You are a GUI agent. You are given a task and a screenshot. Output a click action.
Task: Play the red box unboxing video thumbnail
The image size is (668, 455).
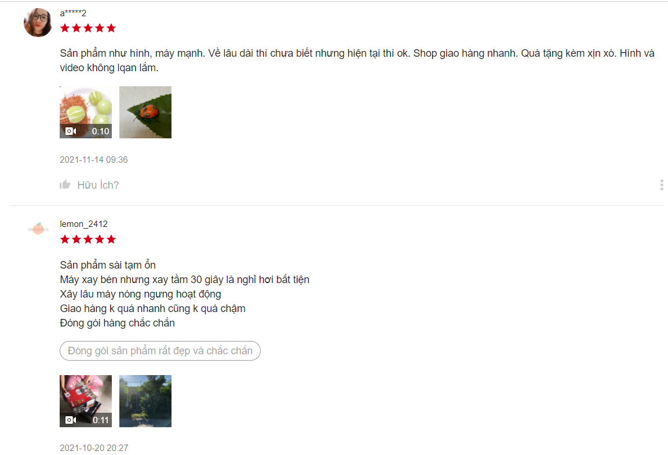pos(86,401)
